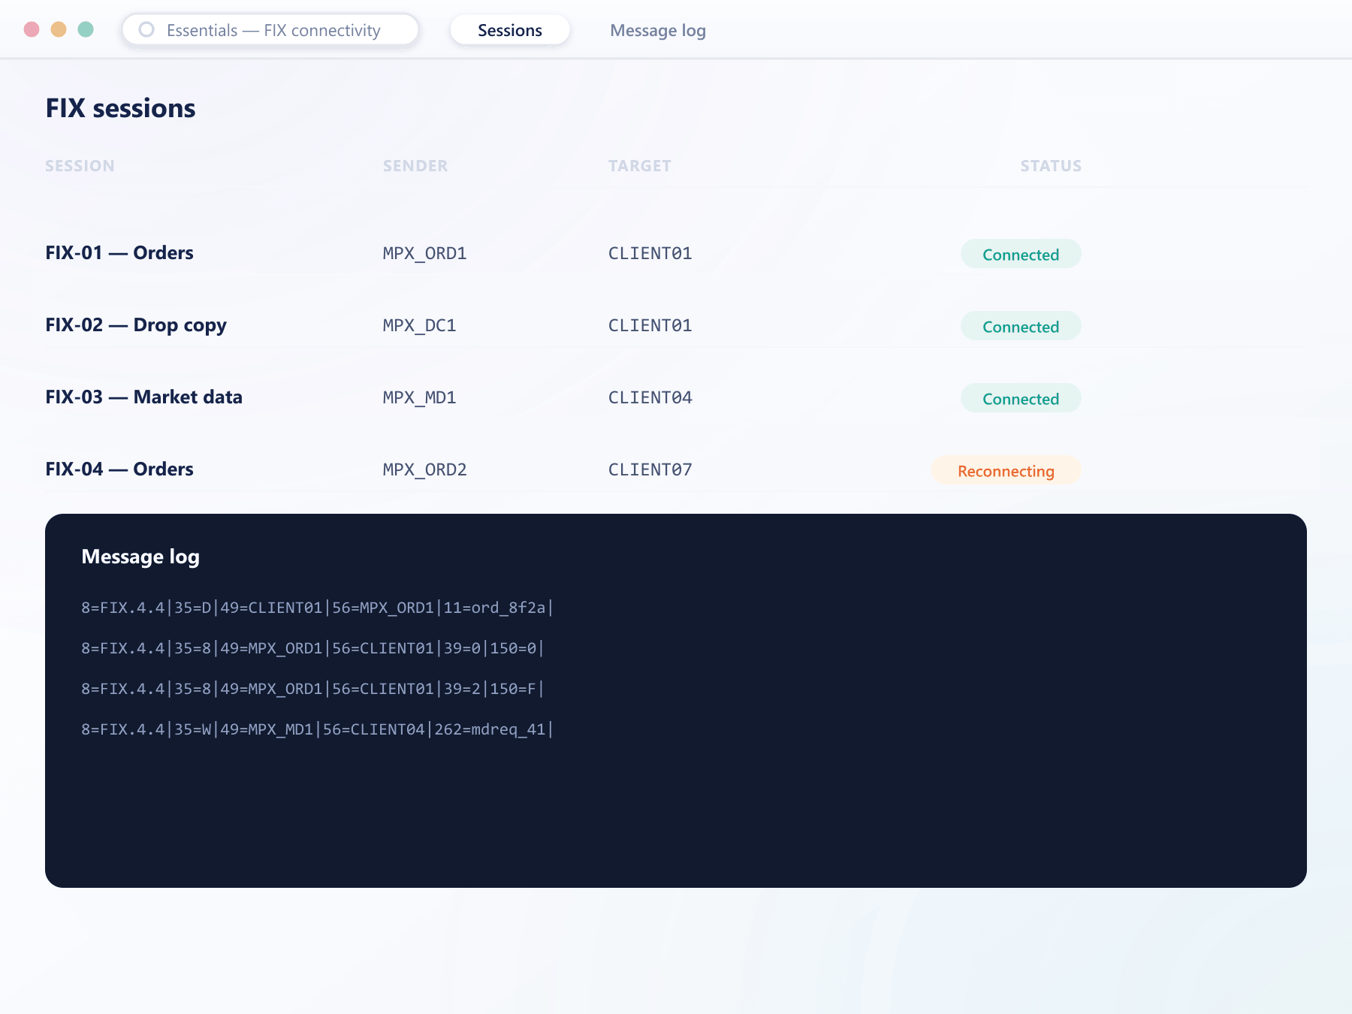
Task: Click target CLIENT04
Action: [650, 398]
